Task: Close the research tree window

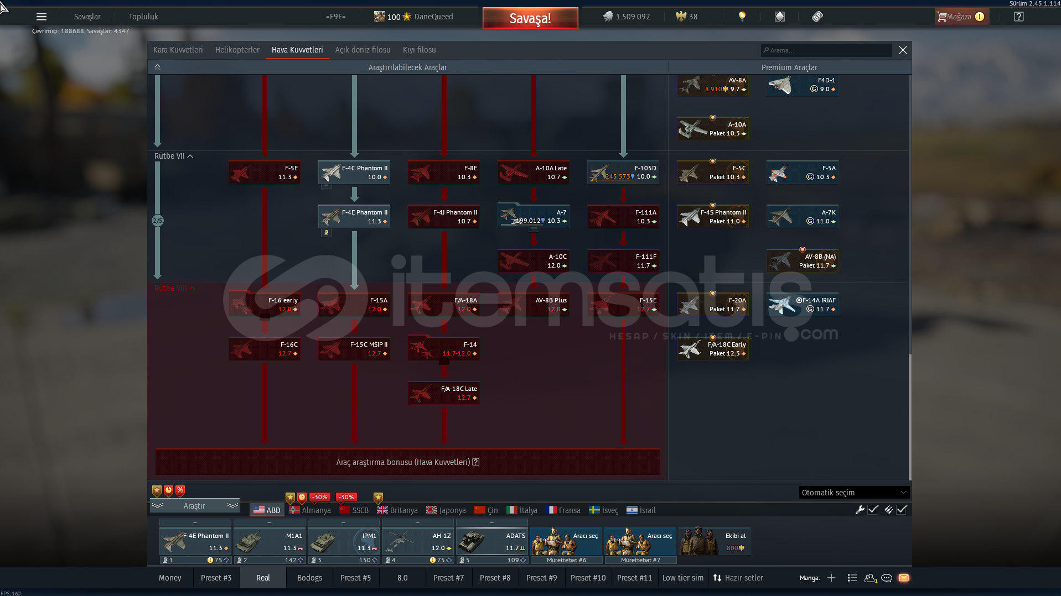Action: point(903,50)
